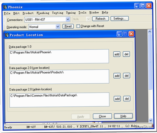Click the Connections toolbar grip handle
This screenshot has height=133, width=157.
point(4,20)
